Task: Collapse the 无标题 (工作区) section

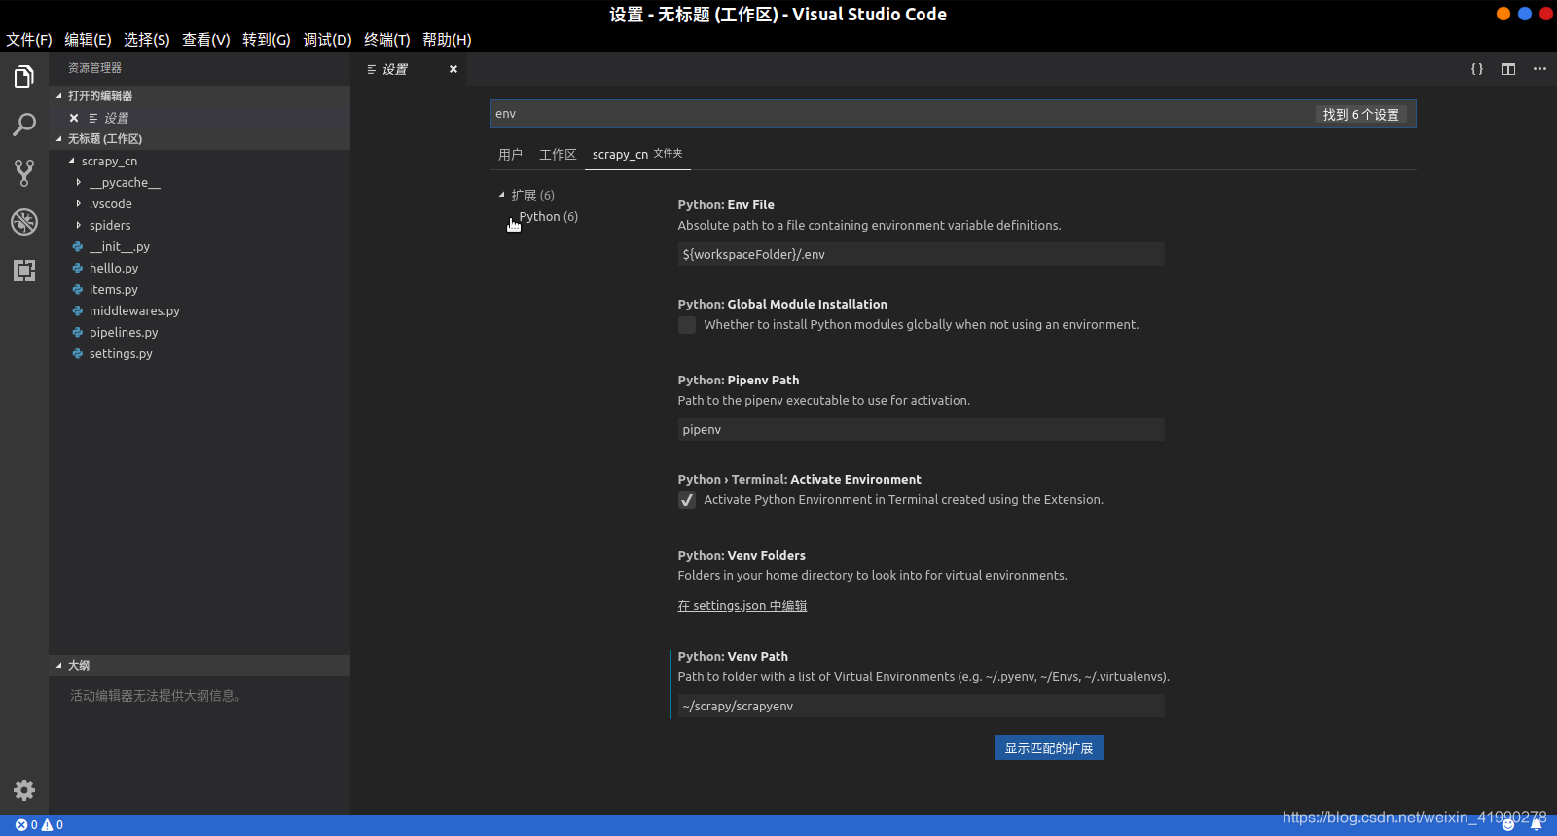Action: tap(199, 139)
